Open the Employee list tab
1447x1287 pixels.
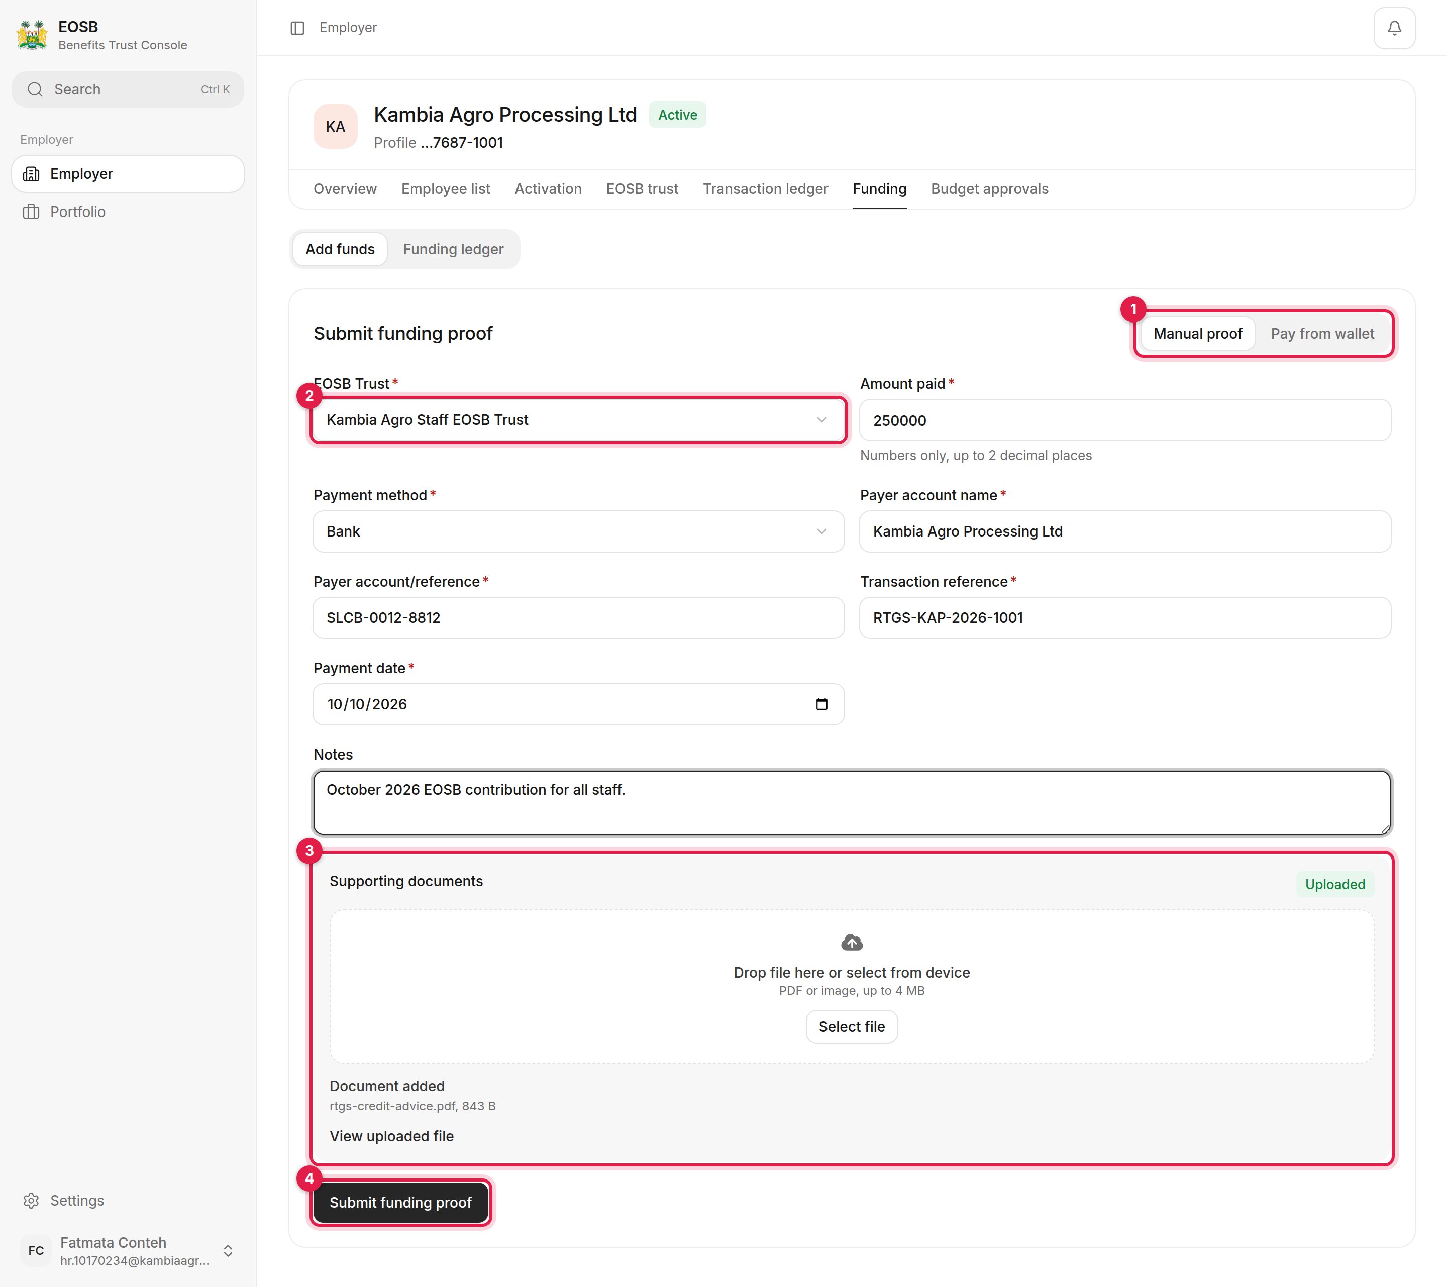(445, 189)
